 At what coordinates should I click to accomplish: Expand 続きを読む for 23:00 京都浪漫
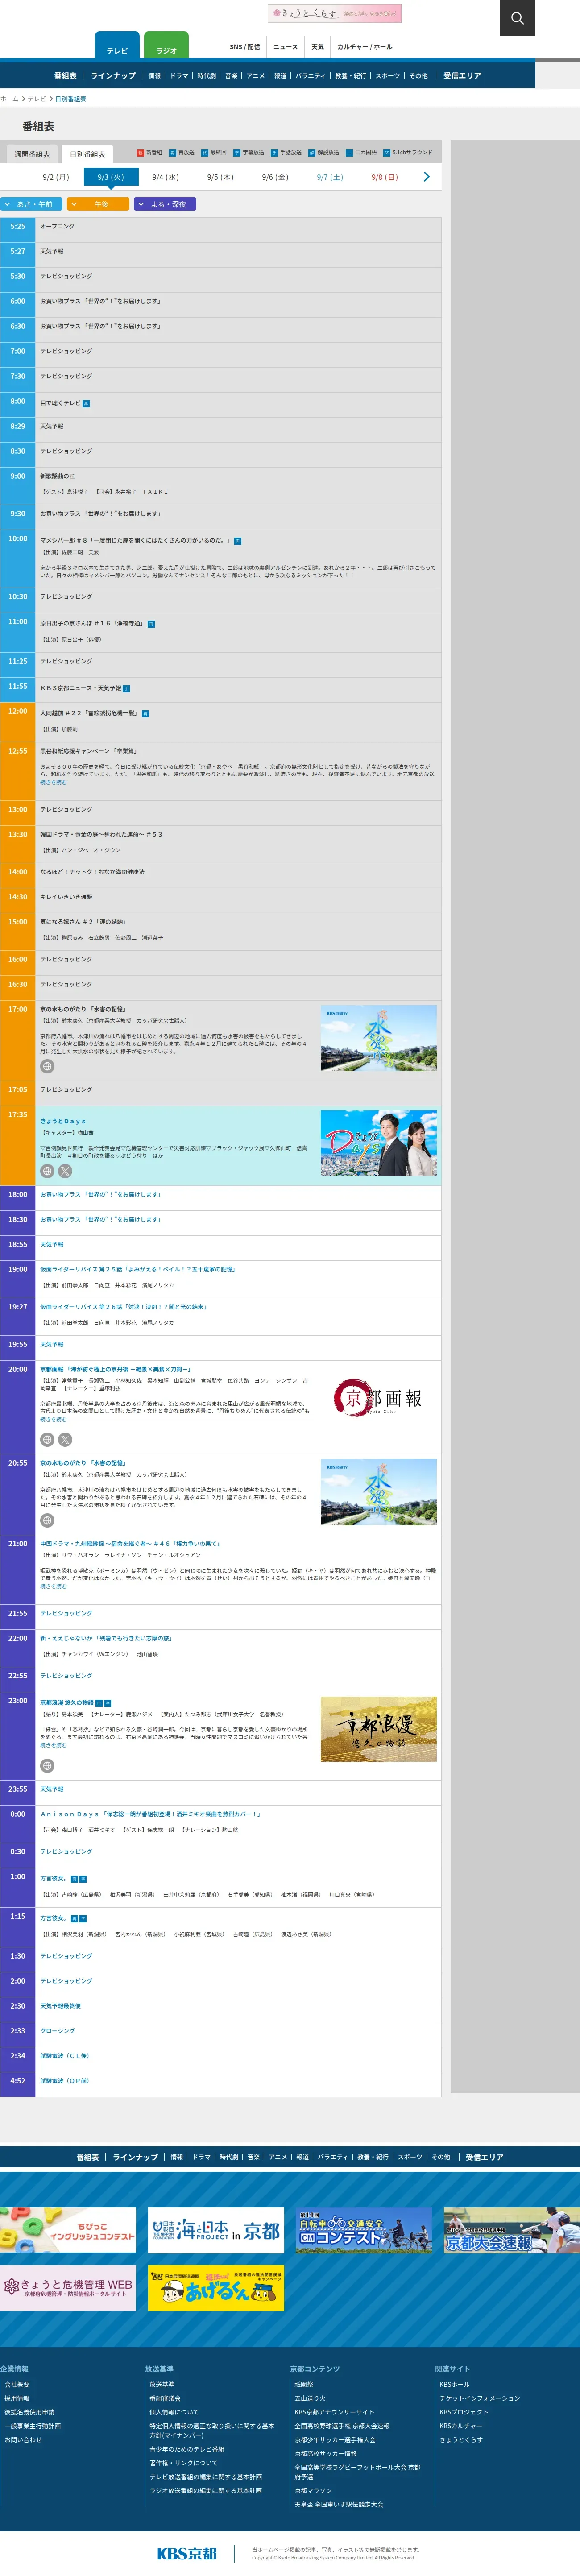pyautogui.click(x=53, y=1745)
